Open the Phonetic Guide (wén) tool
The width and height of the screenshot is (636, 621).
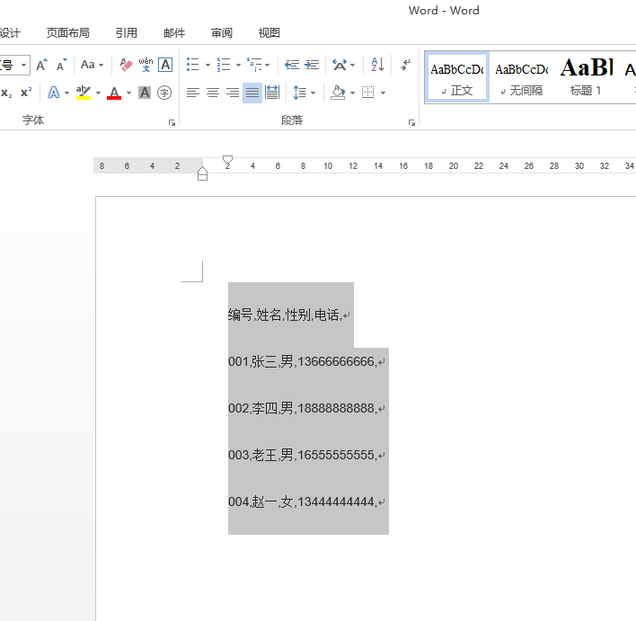[146, 65]
